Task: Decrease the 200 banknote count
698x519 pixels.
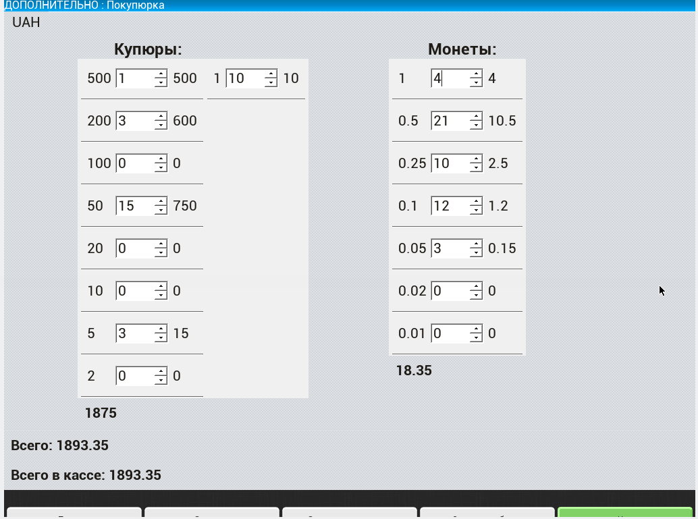Action: (x=161, y=126)
